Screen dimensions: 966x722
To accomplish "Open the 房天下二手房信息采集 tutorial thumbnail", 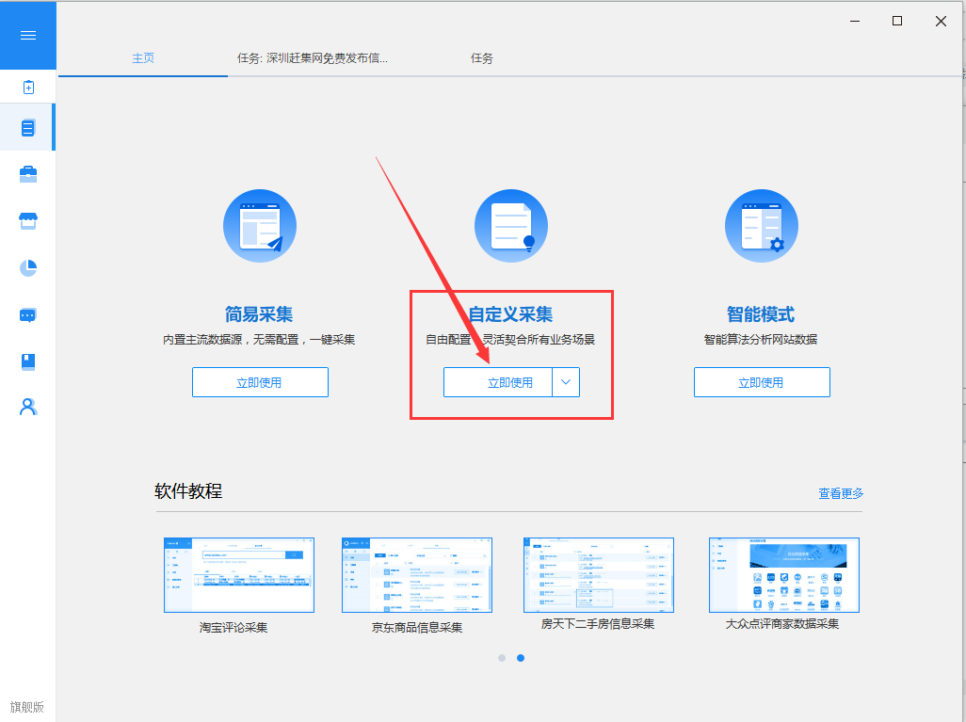I will 599,575.
